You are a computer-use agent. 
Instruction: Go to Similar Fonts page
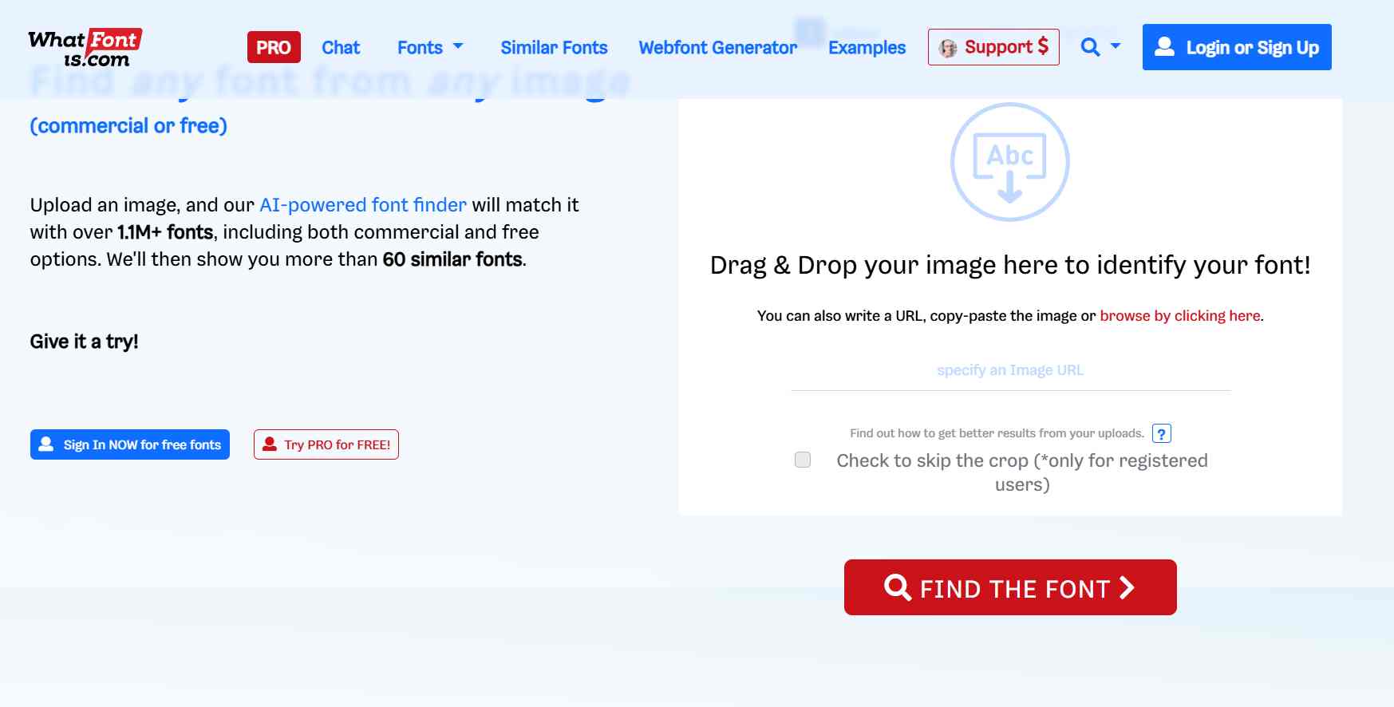554,47
